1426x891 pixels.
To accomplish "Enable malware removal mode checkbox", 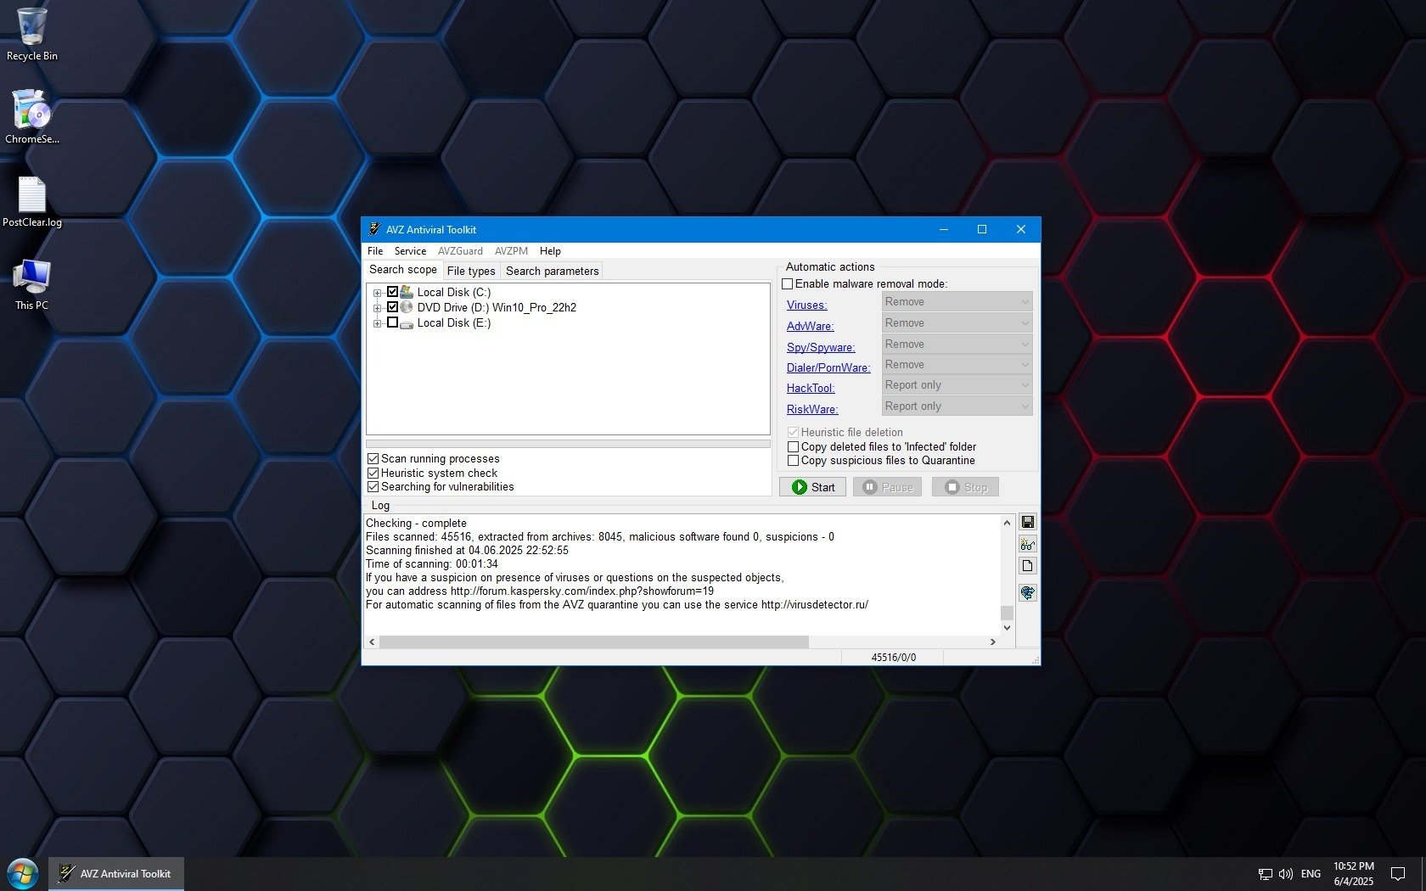I will pyautogui.click(x=788, y=284).
